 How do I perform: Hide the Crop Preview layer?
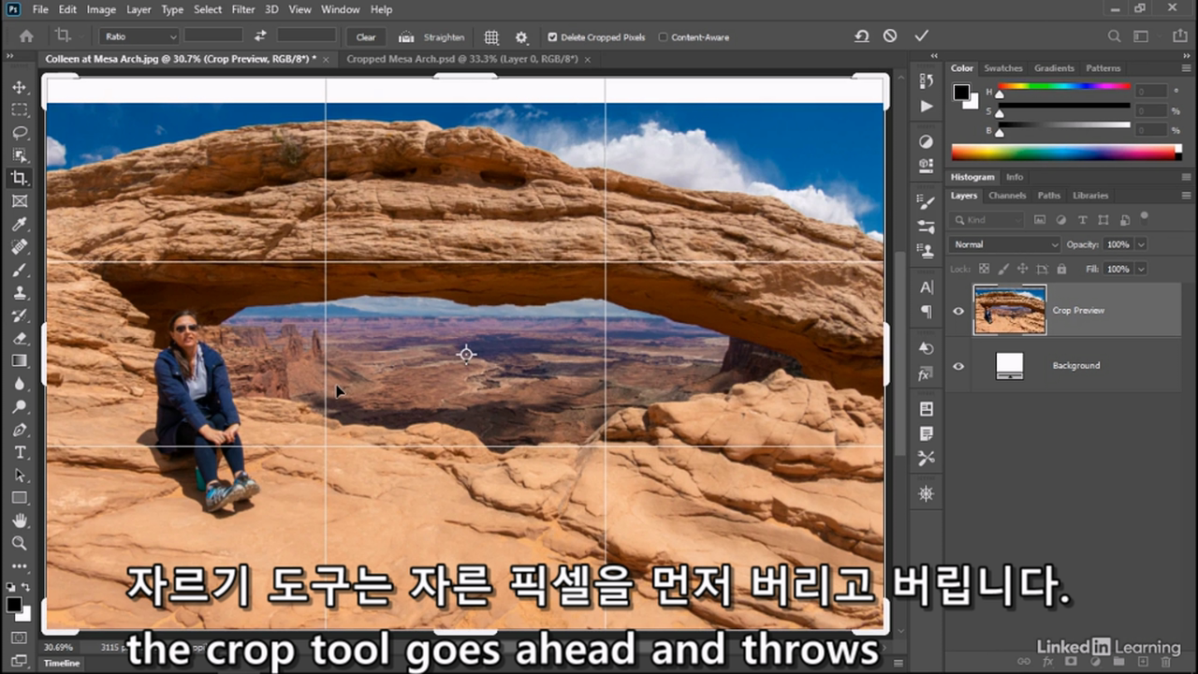[x=957, y=311]
